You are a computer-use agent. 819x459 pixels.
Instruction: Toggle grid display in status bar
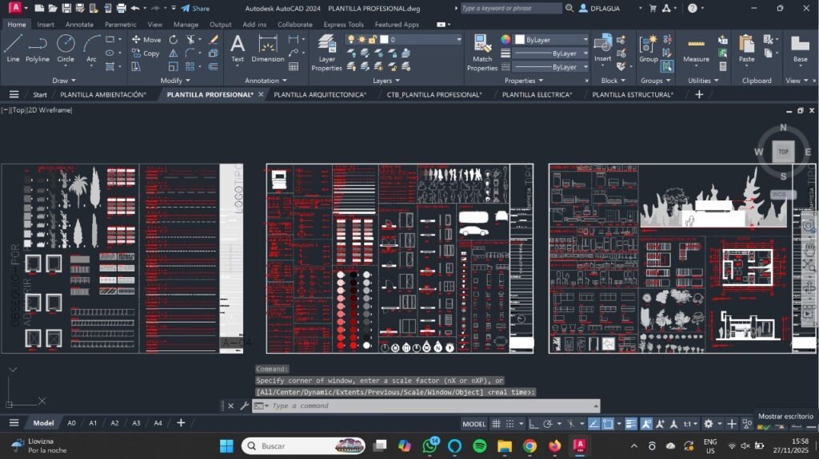[x=497, y=424]
